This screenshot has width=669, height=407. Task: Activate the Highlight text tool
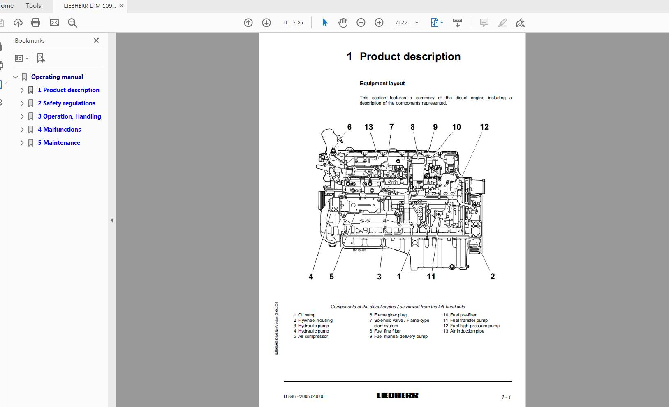point(502,23)
